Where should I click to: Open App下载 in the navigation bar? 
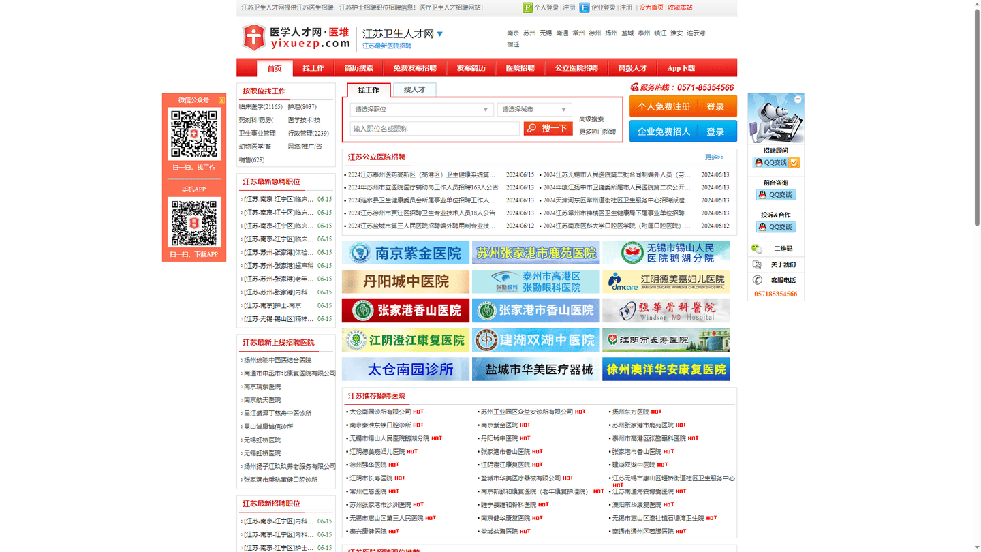click(681, 68)
